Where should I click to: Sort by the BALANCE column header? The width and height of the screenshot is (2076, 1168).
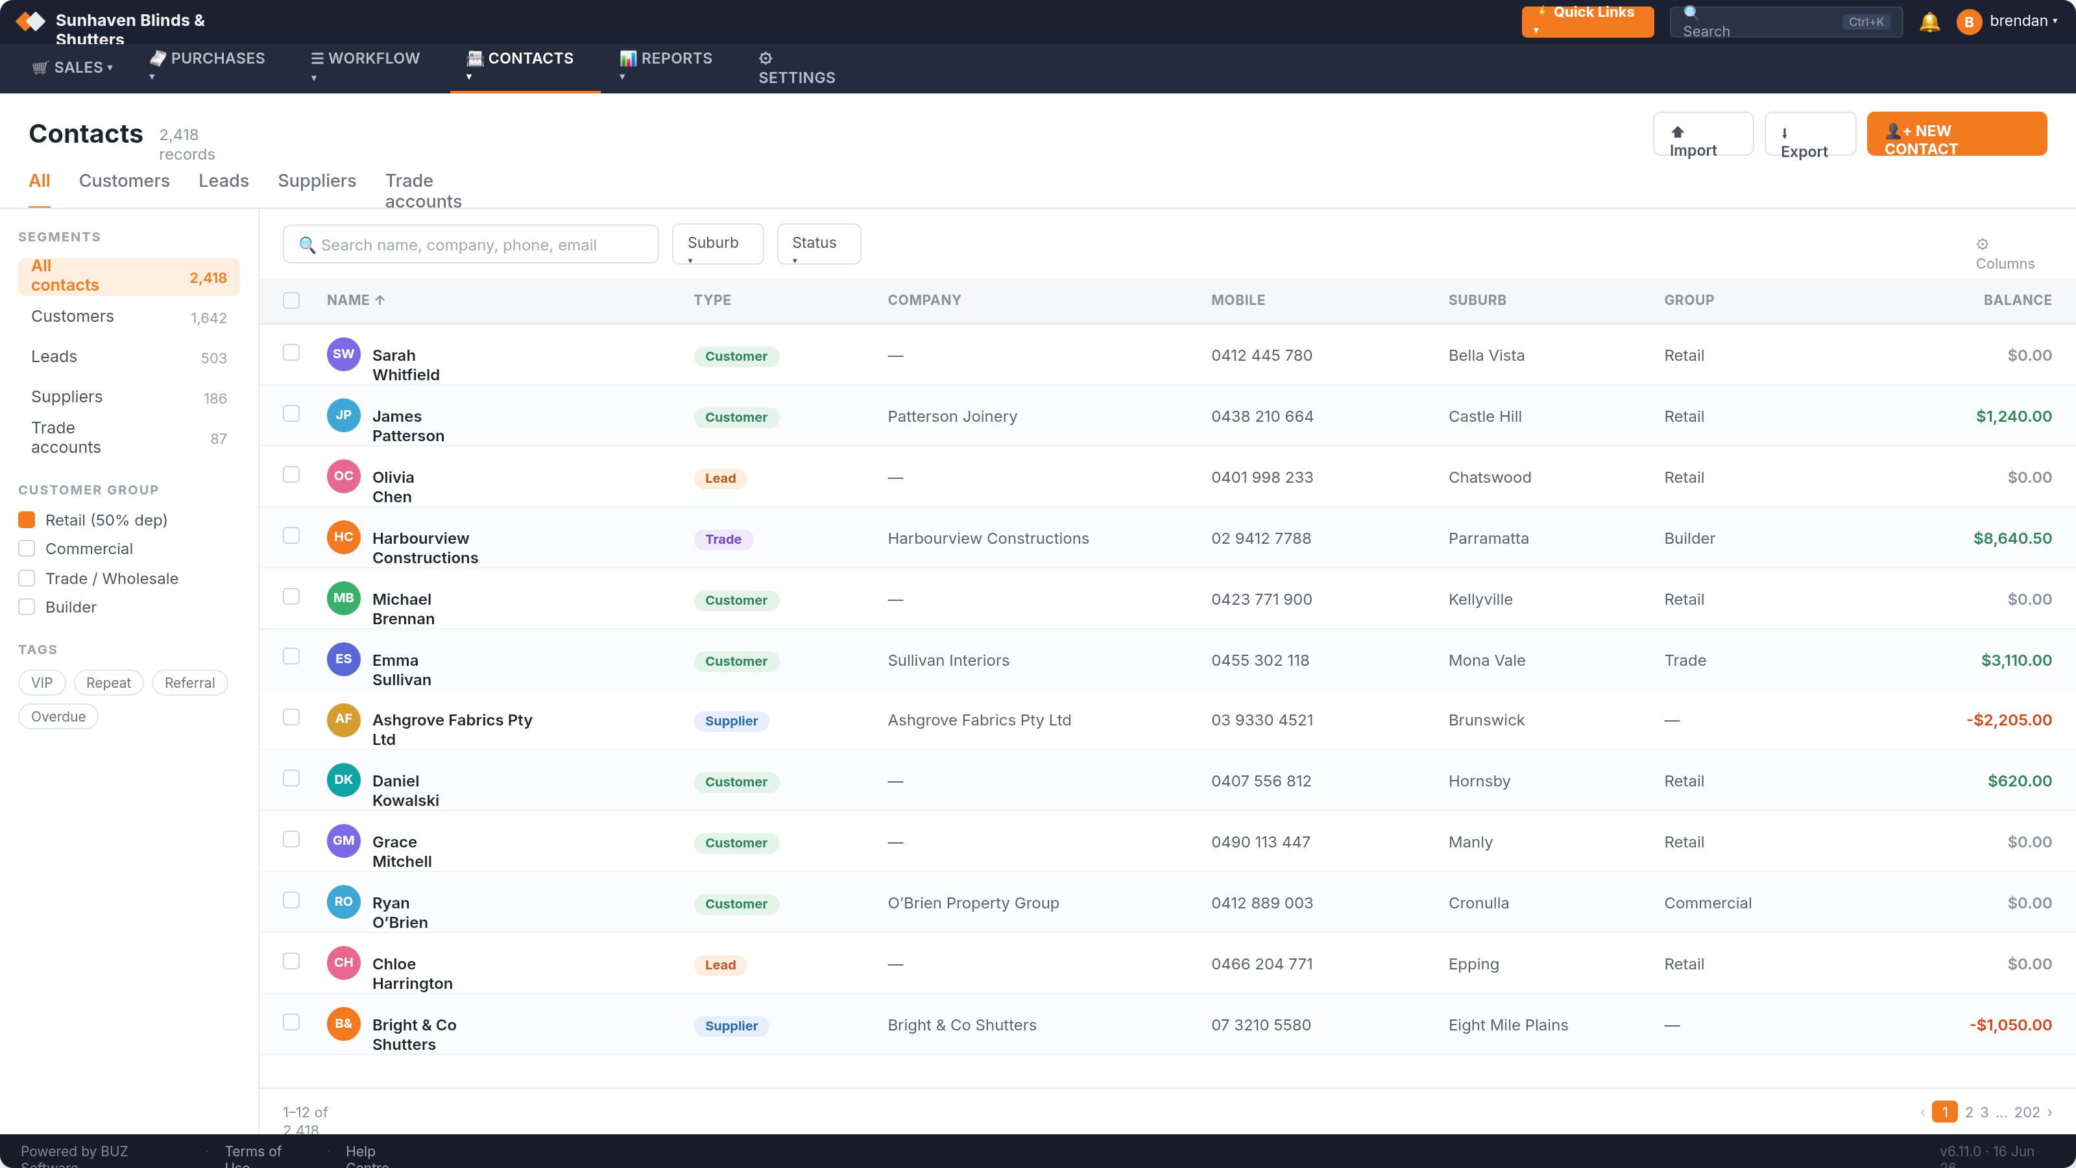tap(2017, 300)
